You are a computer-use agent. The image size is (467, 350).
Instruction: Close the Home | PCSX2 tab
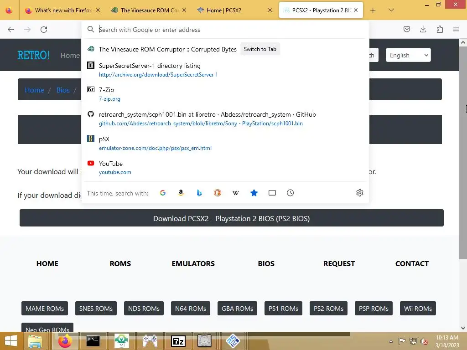pos(270,10)
